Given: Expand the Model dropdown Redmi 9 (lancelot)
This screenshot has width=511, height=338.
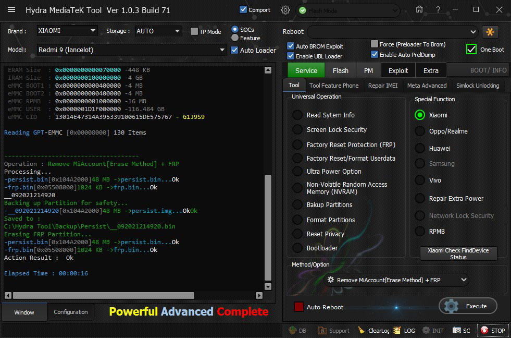Looking at the screenshot, I should coord(132,50).
